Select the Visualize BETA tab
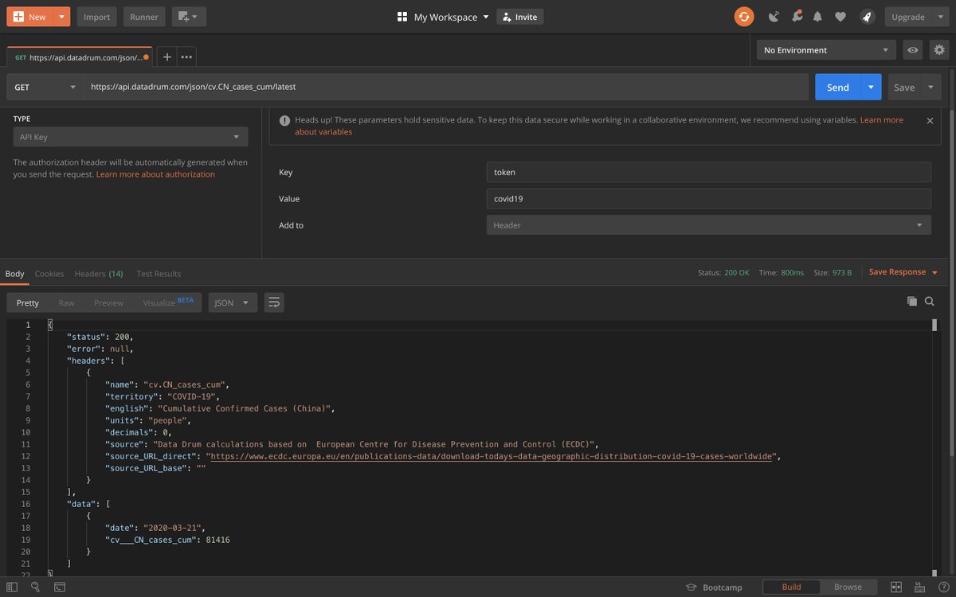 tap(168, 302)
